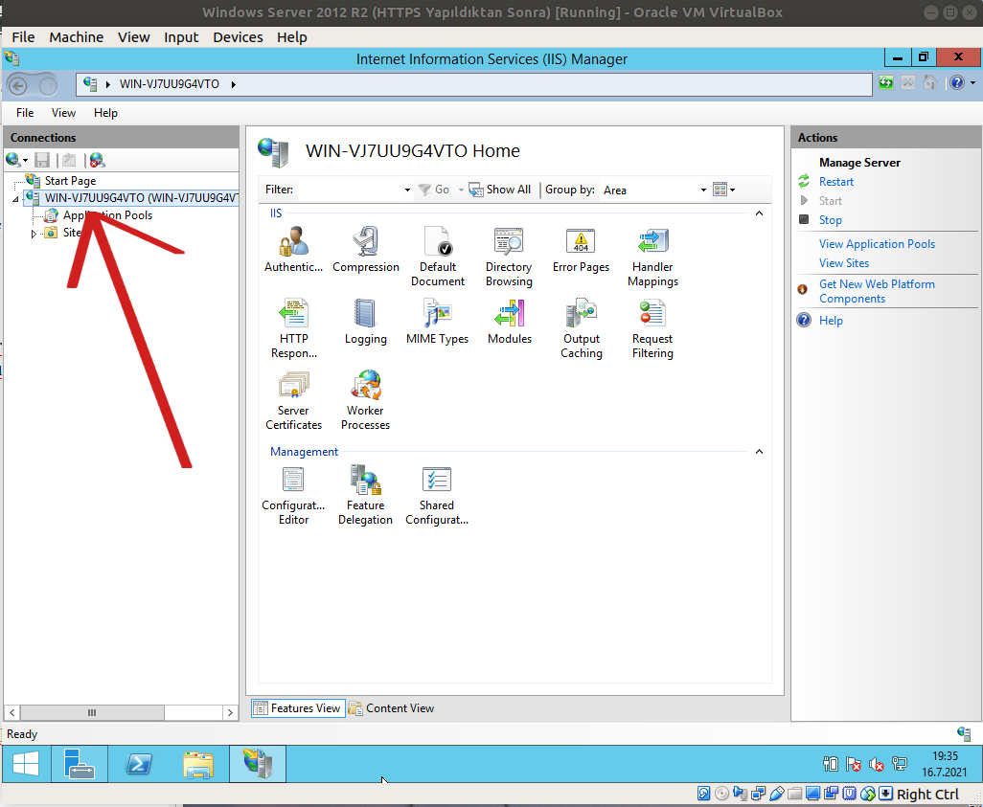983x807 pixels.
Task: Open the HTTP Response Headers feature
Action: [293, 328]
